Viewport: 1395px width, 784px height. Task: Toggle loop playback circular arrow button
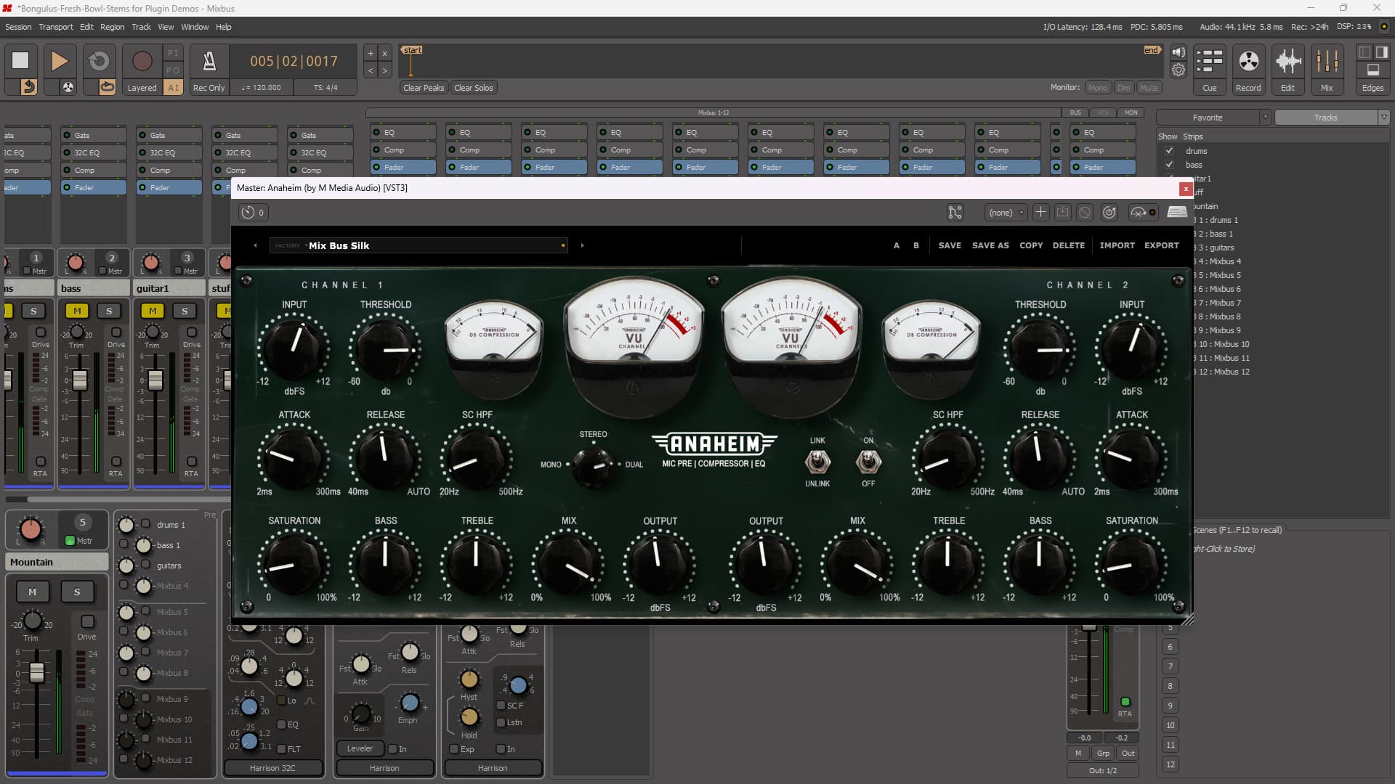point(99,61)
